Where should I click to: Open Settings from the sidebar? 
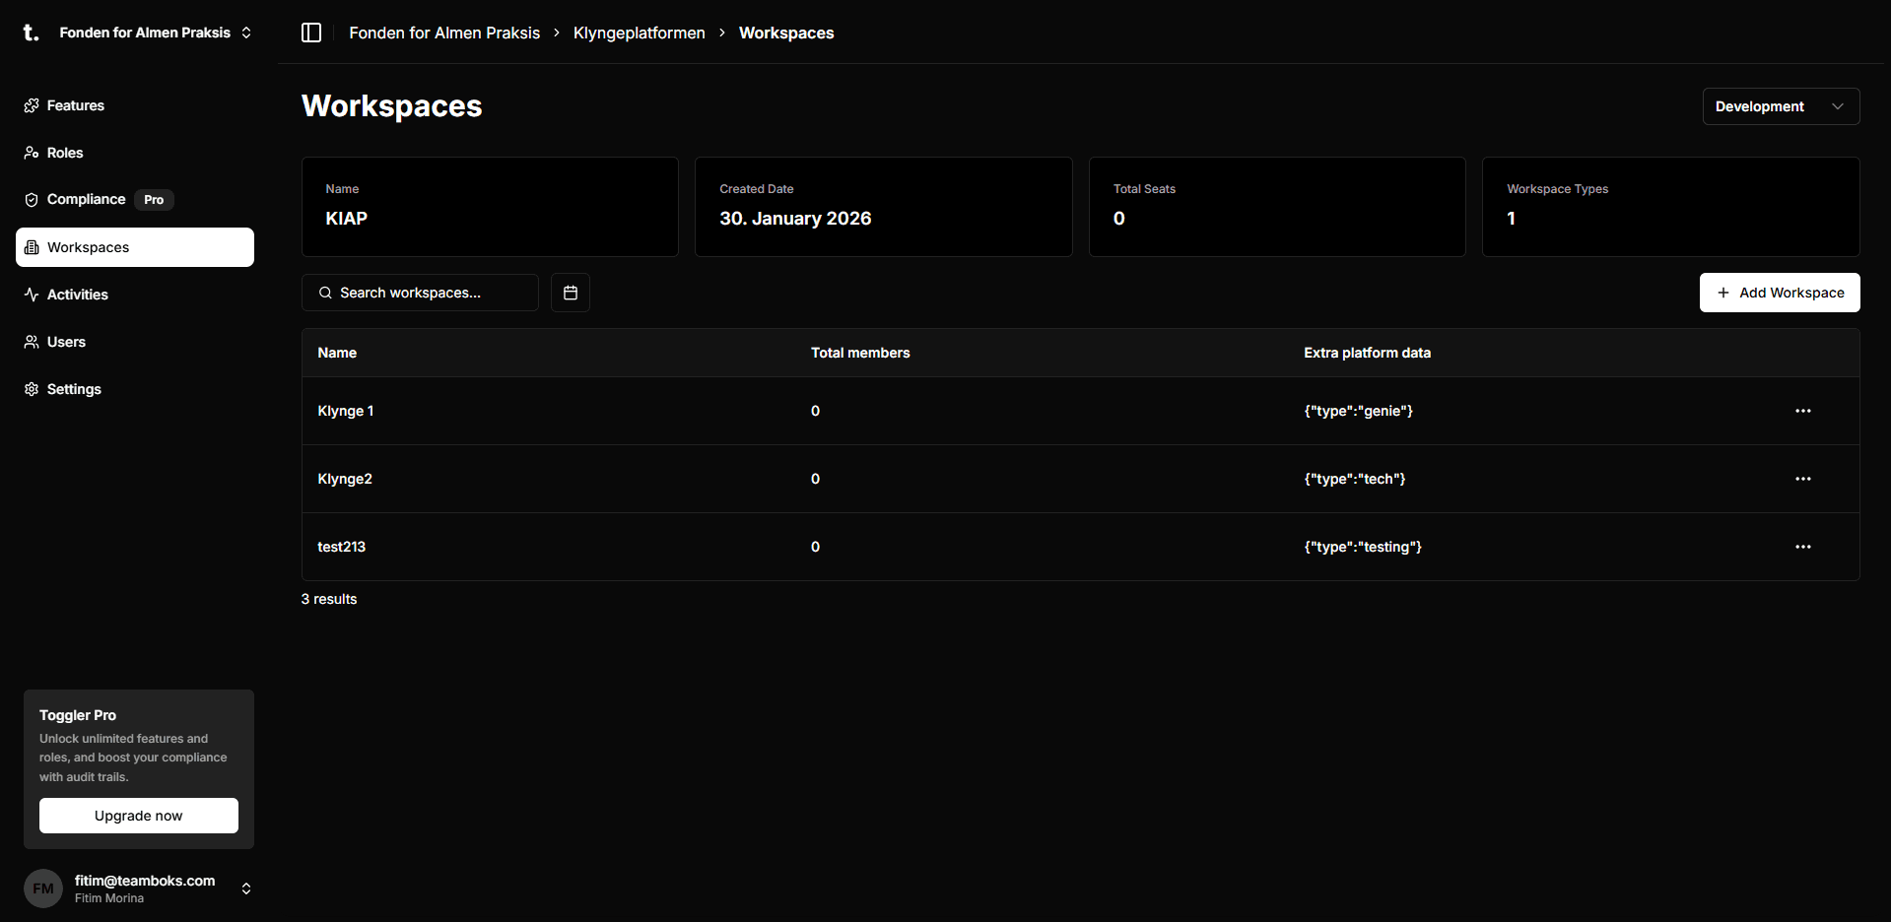click(x=74, y=389)
